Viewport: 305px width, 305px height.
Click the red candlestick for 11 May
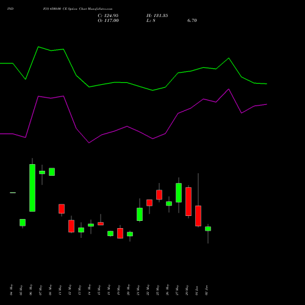tap(62, 209)
